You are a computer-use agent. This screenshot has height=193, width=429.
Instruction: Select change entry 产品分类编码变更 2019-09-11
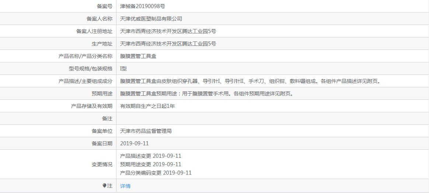(x=156, y=173)
